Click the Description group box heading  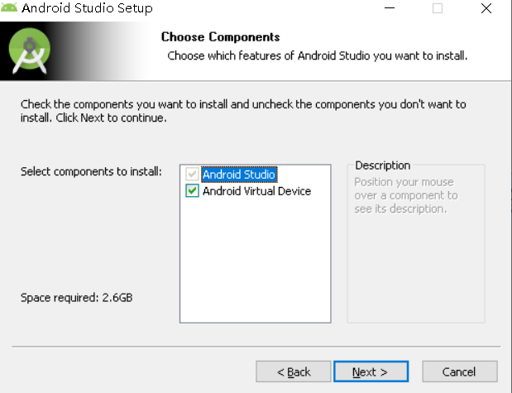click(382, 165)
